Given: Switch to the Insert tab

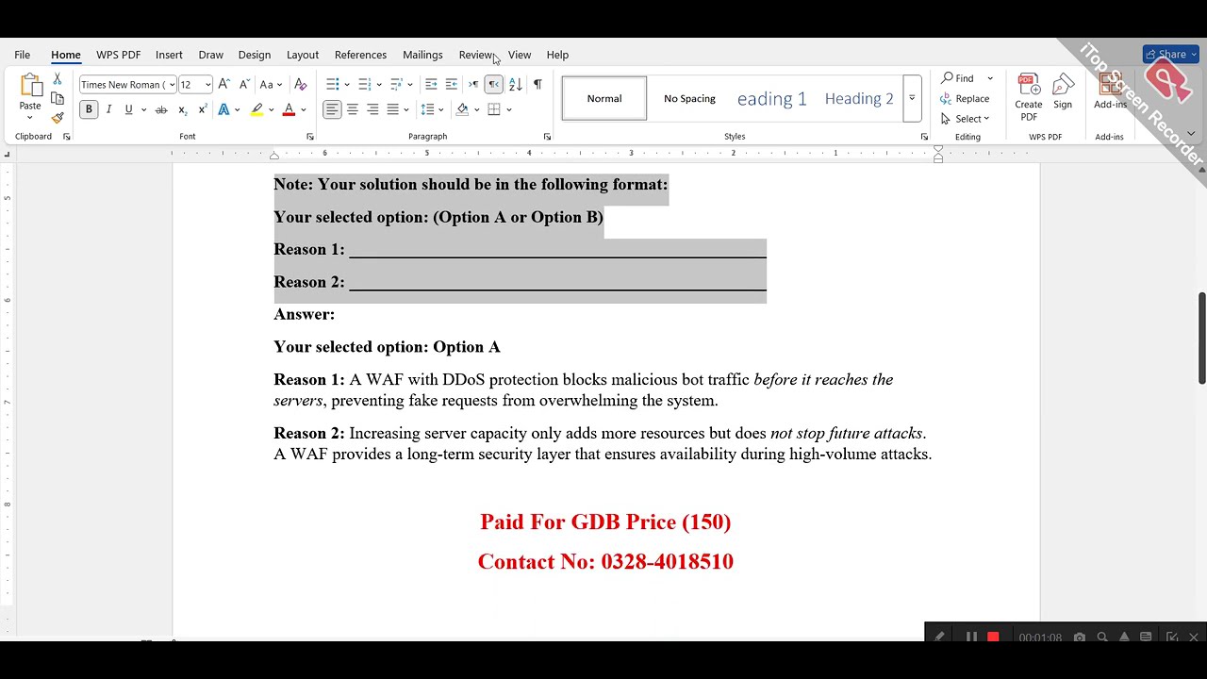Looking at the screenshot, I should [169, 55].
